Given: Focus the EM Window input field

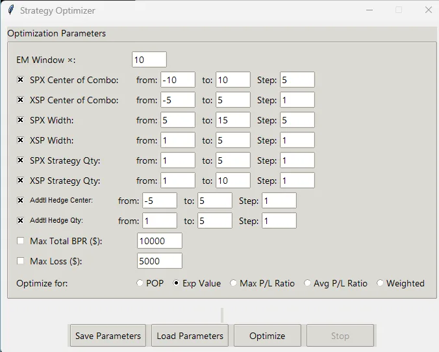Looking at the screenshot, I should point(149,59).
